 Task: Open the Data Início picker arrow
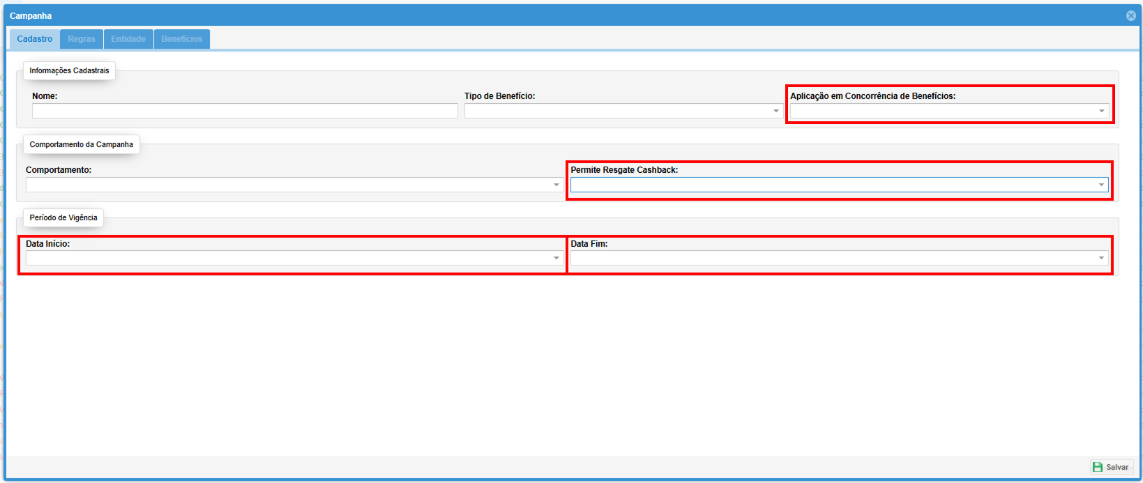[556, 258]
